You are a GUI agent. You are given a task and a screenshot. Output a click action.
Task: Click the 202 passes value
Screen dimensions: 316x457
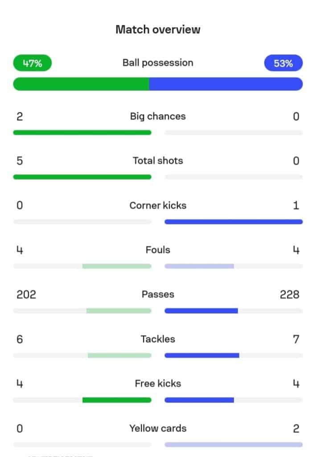pos(26,295)
